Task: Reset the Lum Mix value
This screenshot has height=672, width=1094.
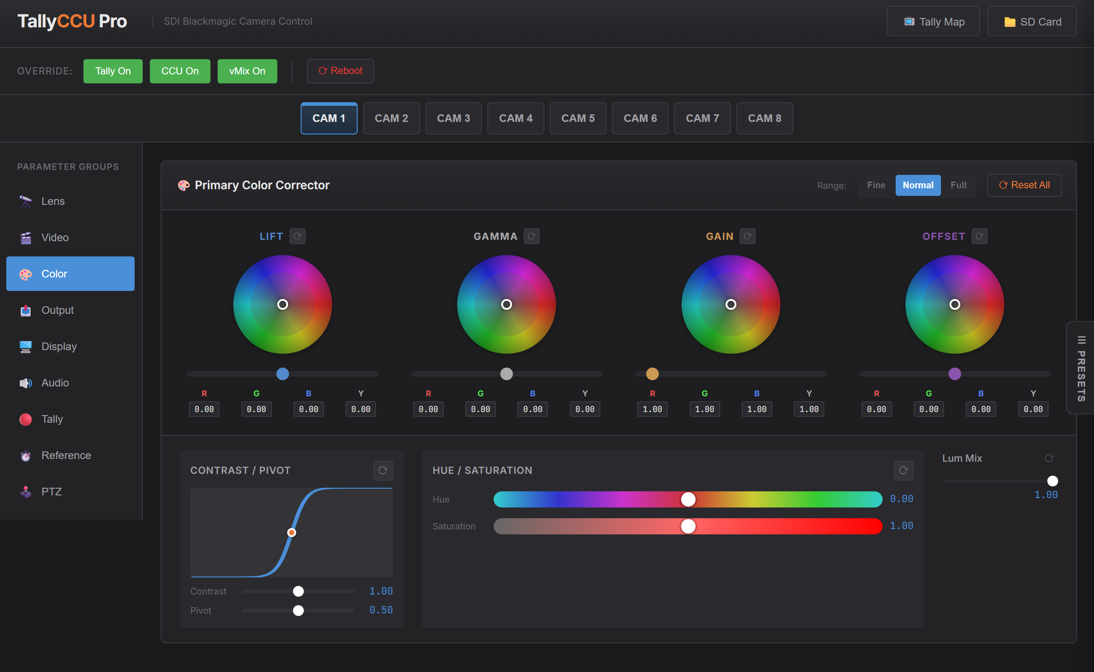Action: coord(1049,458)
